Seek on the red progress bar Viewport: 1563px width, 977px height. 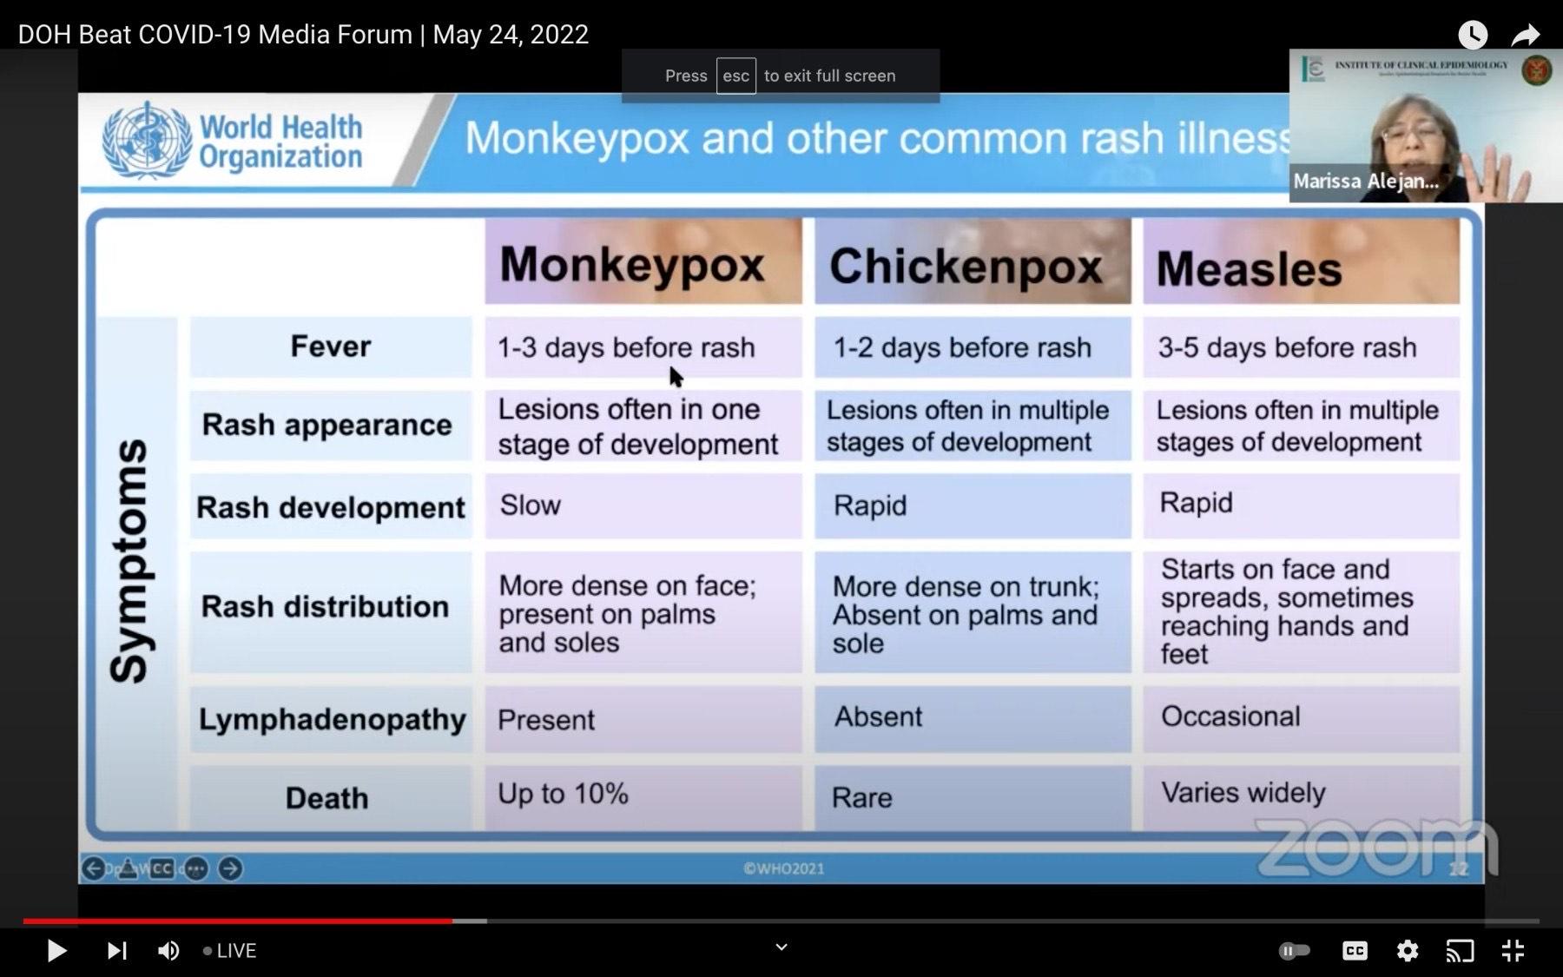(x=237, y=921)
